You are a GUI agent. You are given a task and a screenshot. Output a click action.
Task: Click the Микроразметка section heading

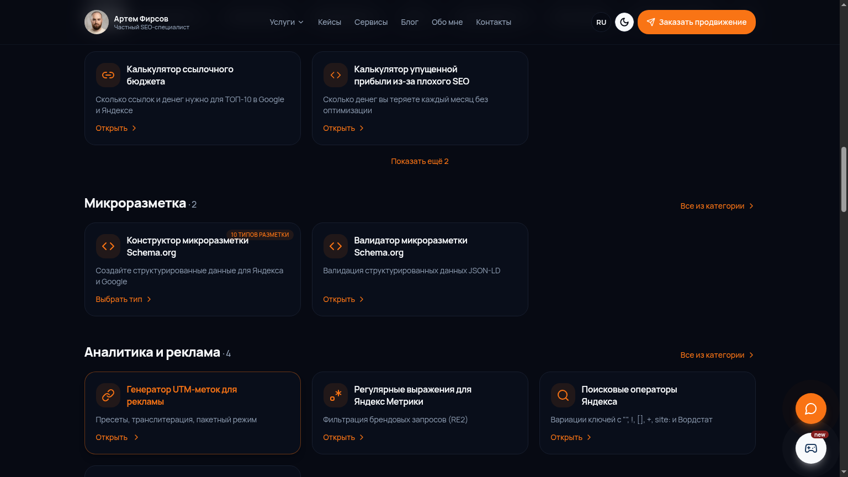(135, 203)
